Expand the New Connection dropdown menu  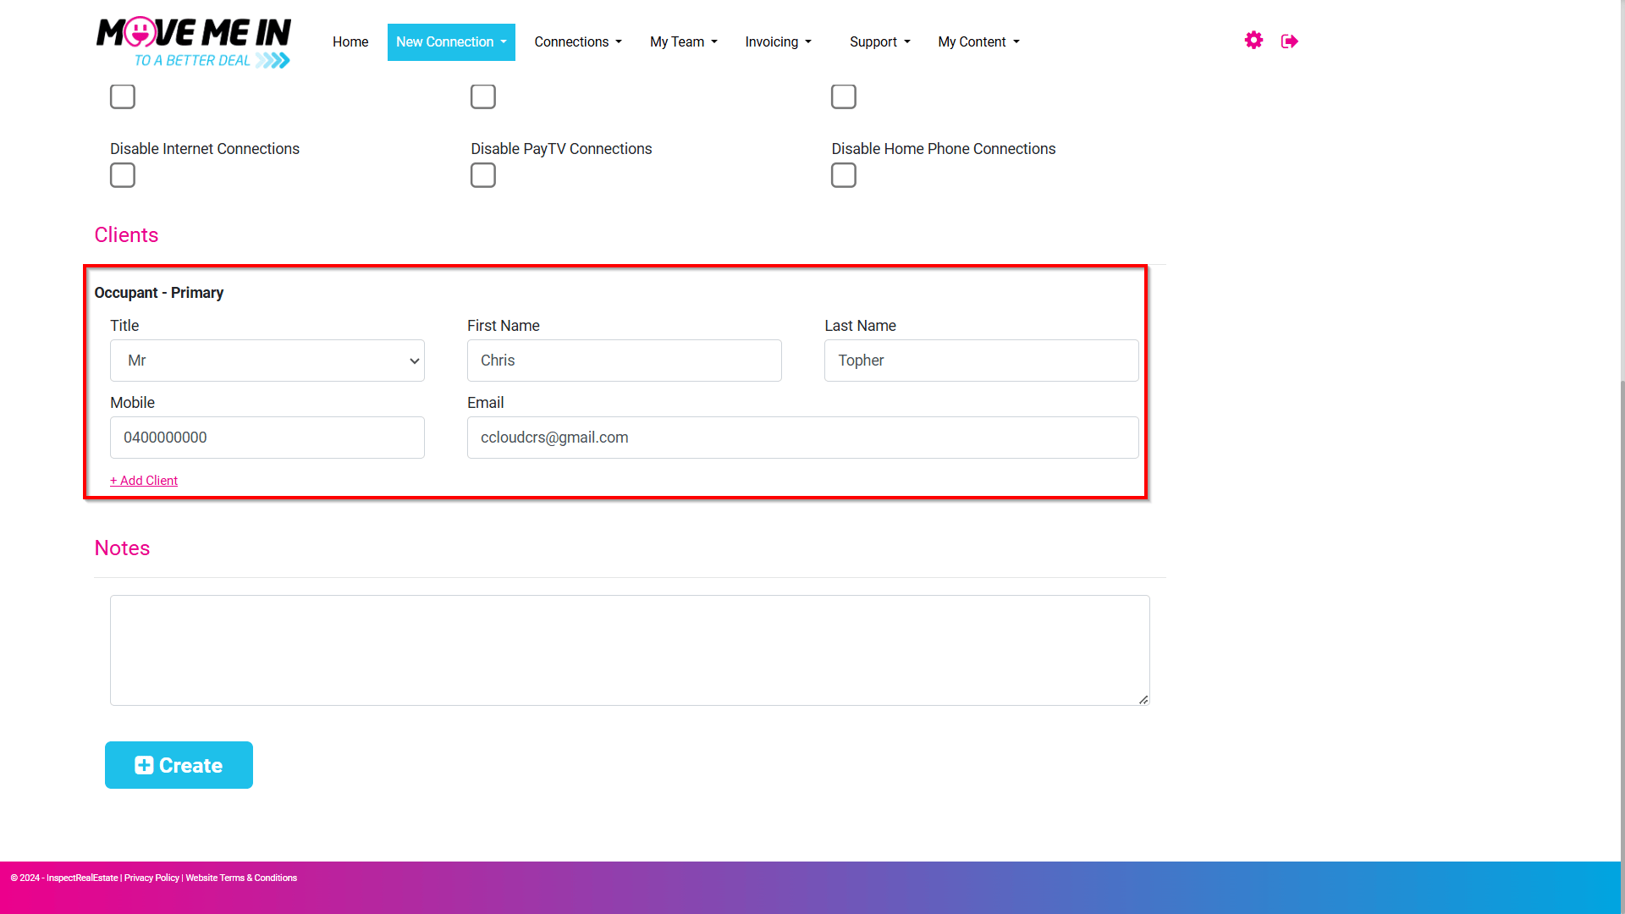(x=451, y=42)
